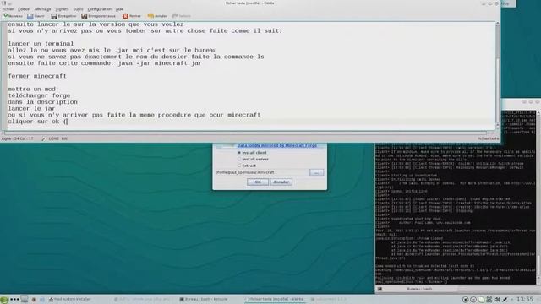Open the Minecraft Forge link in installer
Screen dimensions: 541x304
pyautogui.click(x=276, y=145)
